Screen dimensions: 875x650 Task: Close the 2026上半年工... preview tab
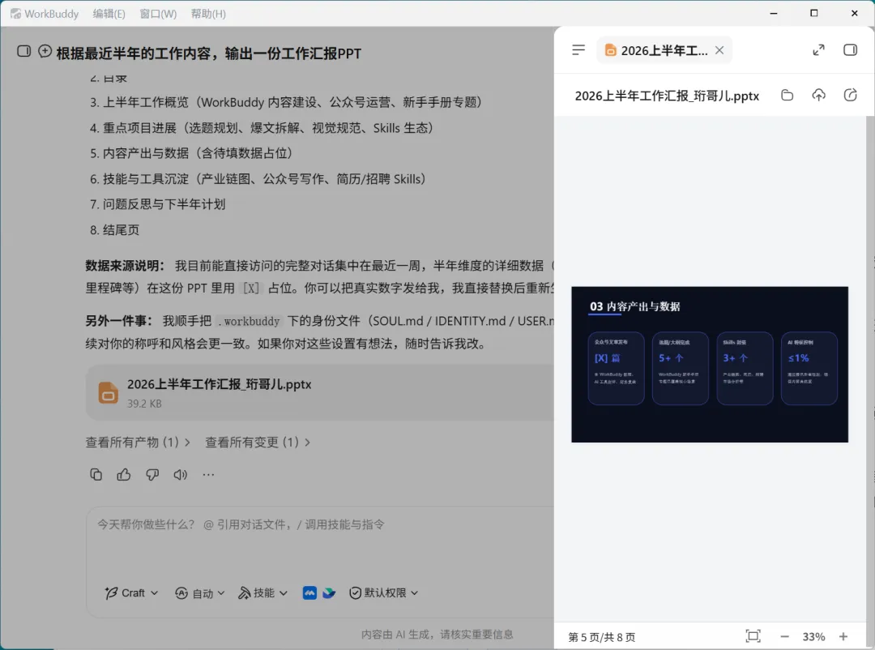pyautogui.click(x=720, y=50)
